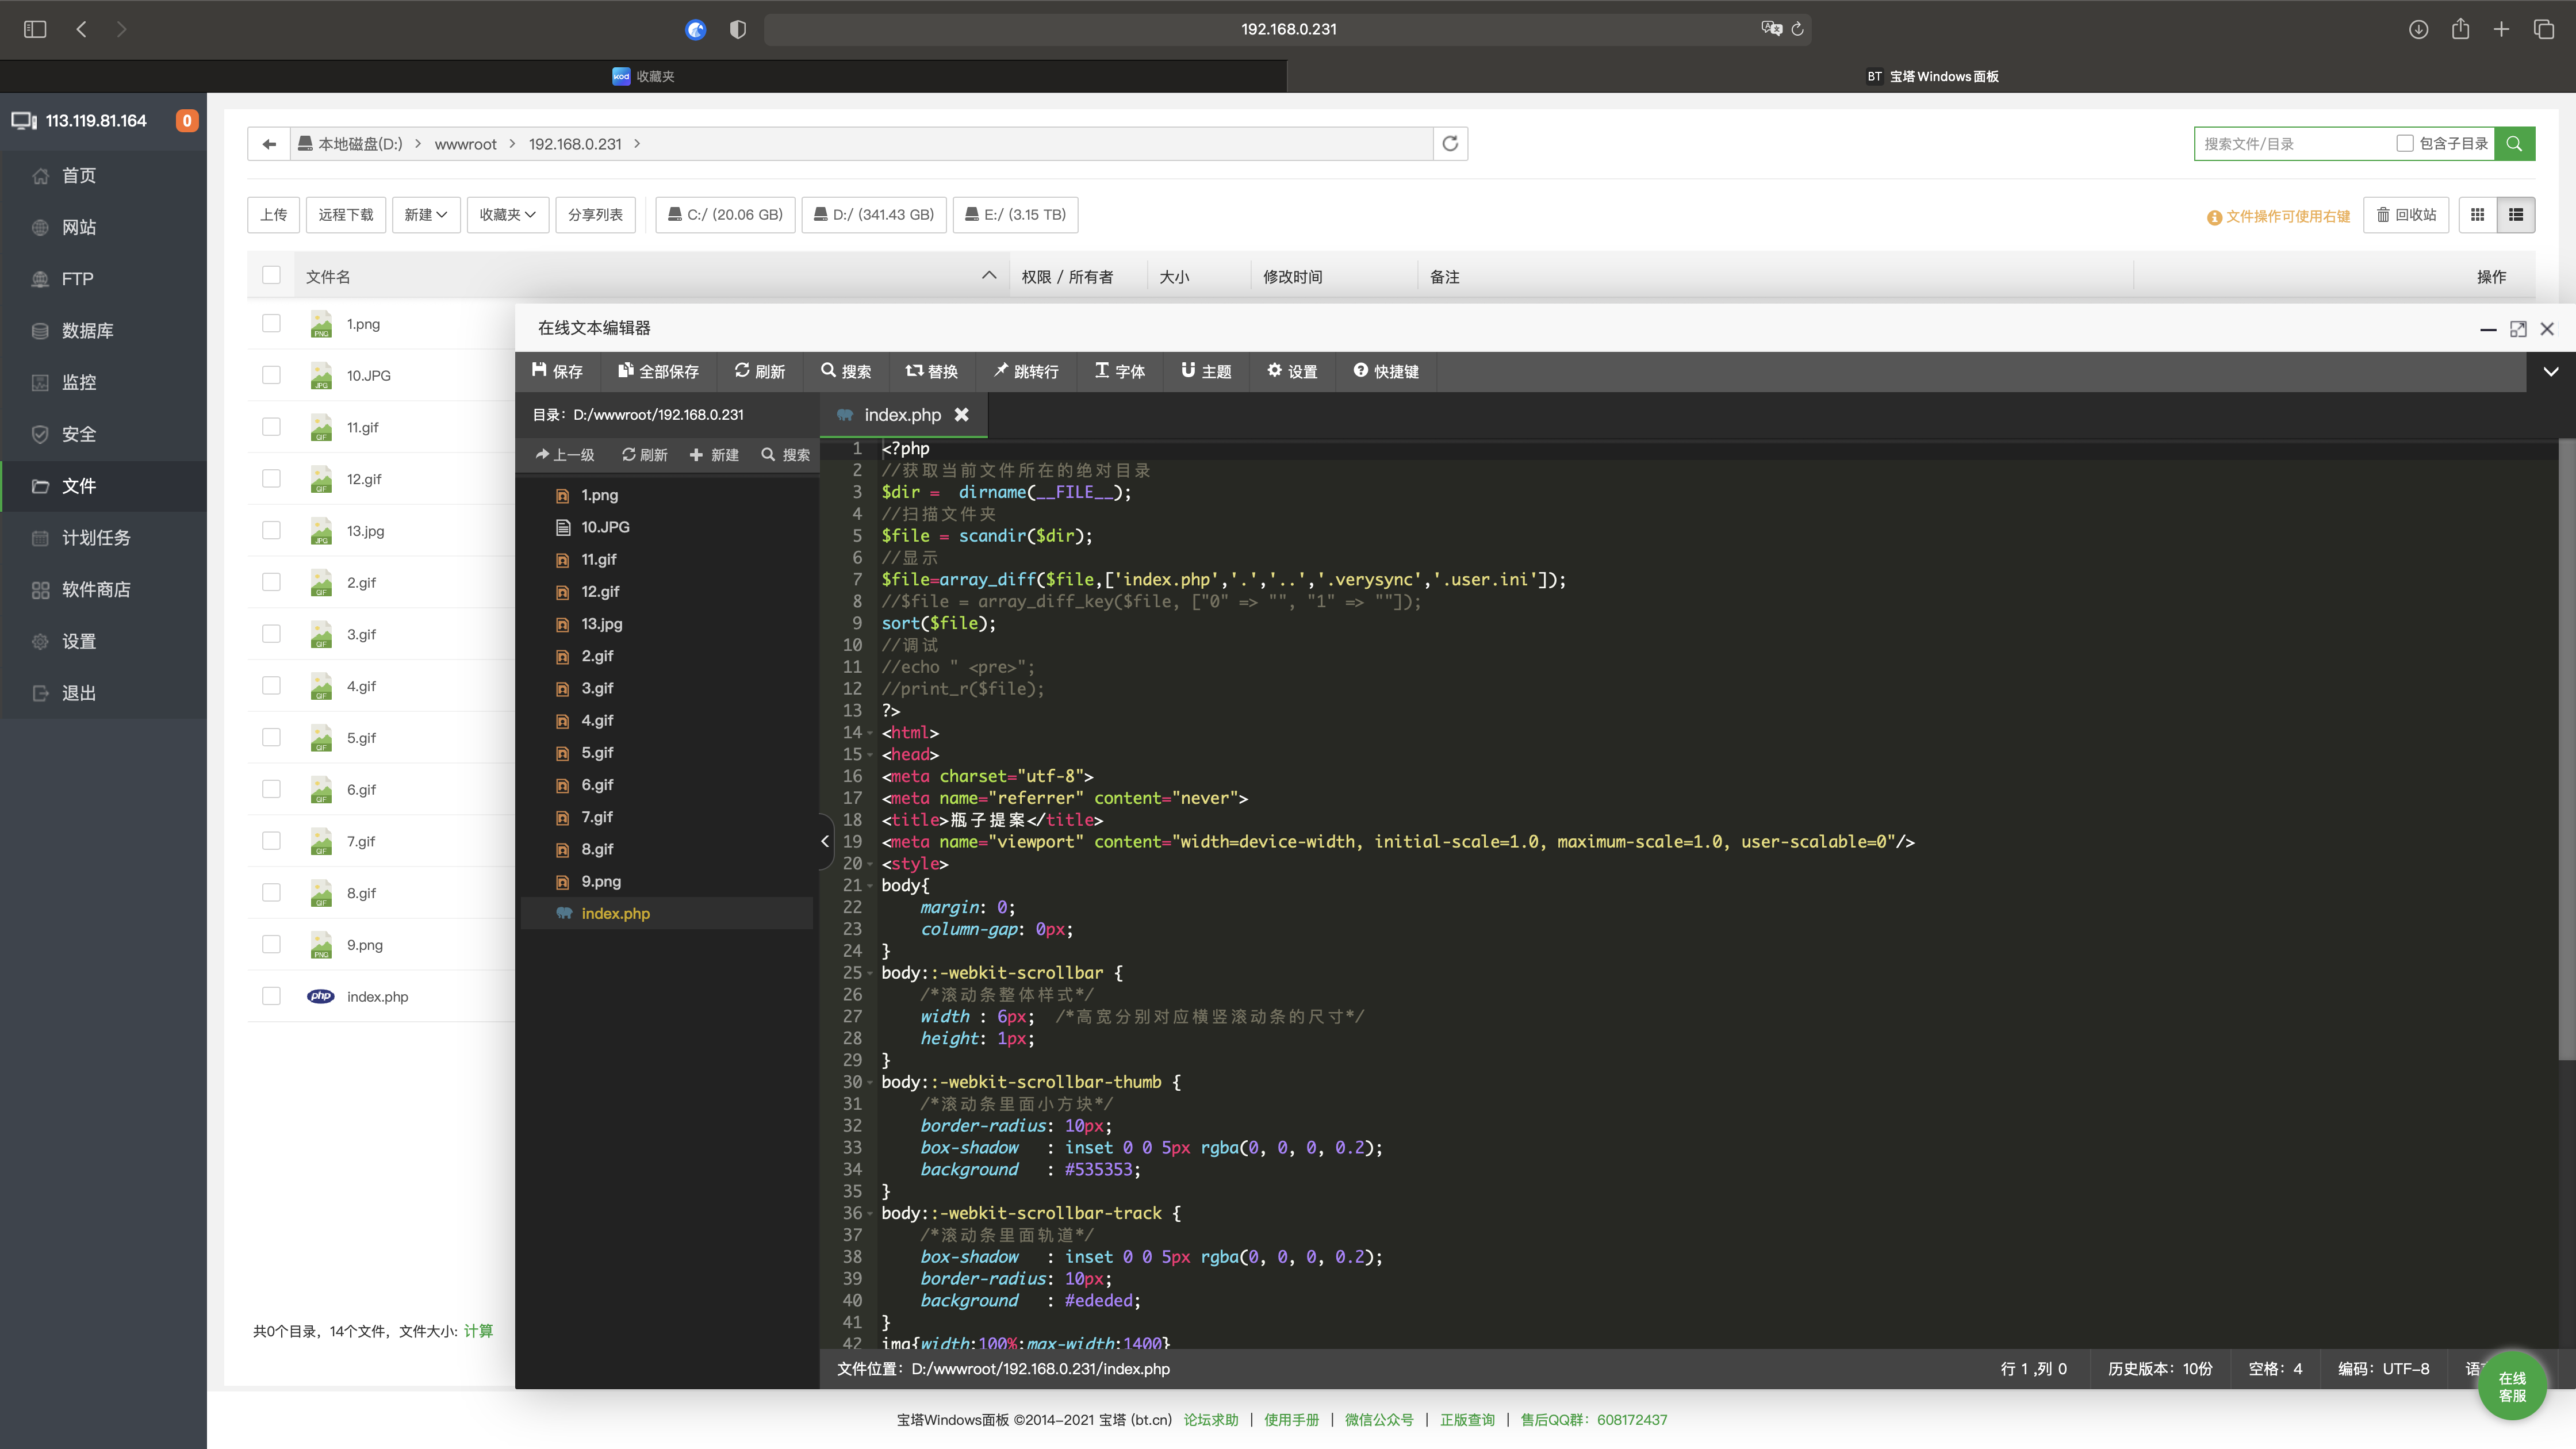Open the Recycle bin
The image size is (2576, 1449).
(2406, 215)
